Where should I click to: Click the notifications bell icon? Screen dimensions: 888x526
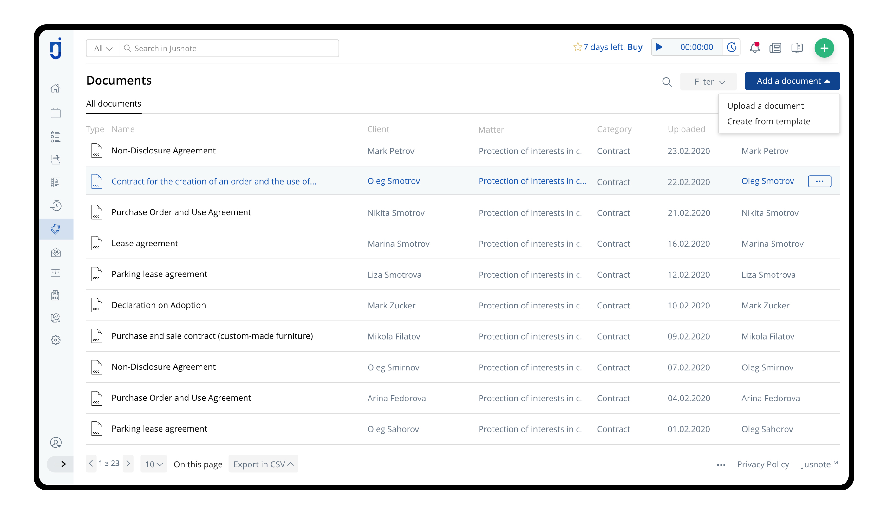pyautogui.click(x=755, y=48)
